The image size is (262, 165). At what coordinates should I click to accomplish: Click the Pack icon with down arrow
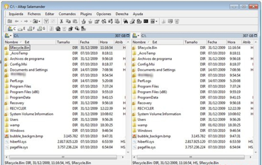tap(84, 21)
